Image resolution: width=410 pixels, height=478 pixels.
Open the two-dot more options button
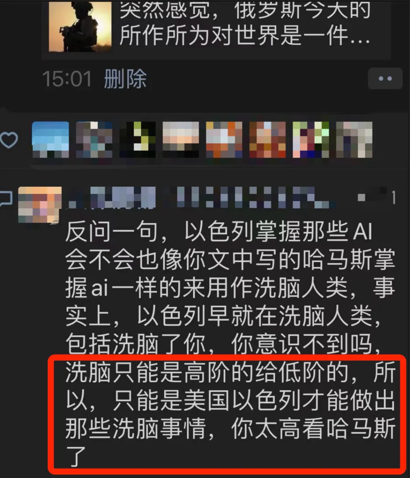pyautogui.click(x=385, y=79)
